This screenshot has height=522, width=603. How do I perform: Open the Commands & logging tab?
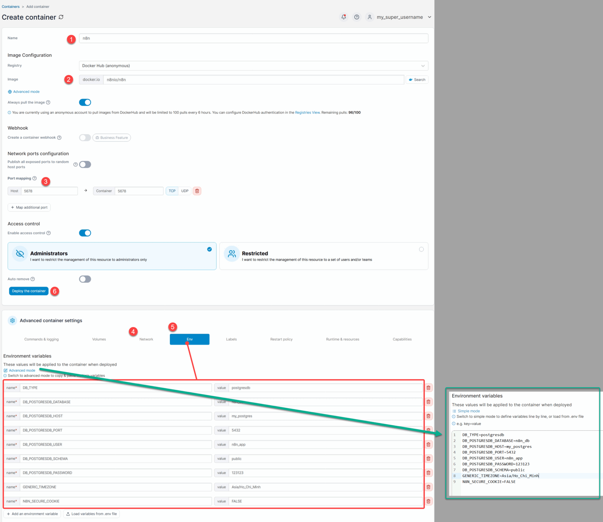(41, 339)
